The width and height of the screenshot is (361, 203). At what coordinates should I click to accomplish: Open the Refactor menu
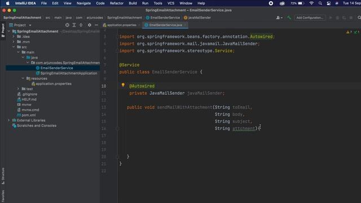coord(117,3)
